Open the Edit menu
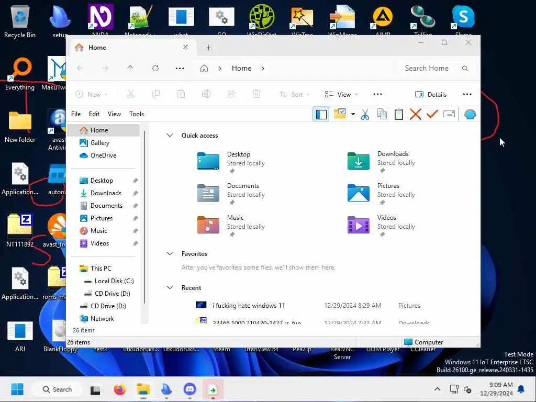The height and width of the screenshot is (402, 536). click(x=94, y=114)
